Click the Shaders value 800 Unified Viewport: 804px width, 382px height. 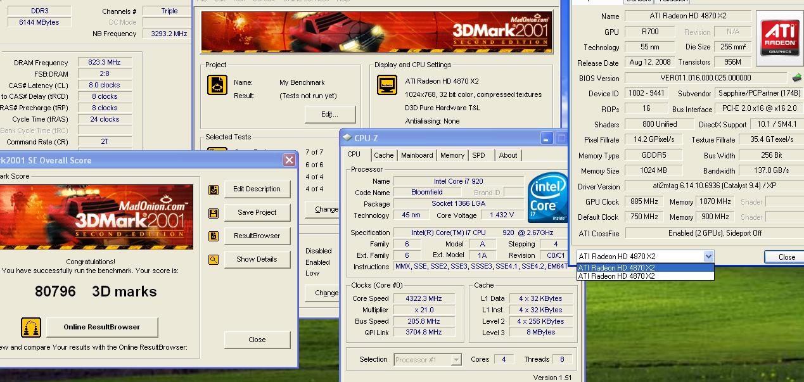660,124
